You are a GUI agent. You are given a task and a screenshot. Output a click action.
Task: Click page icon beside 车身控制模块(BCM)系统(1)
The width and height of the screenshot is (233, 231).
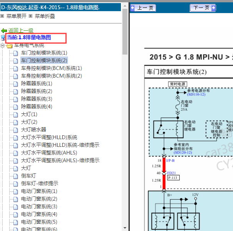(x=16, y=68)
